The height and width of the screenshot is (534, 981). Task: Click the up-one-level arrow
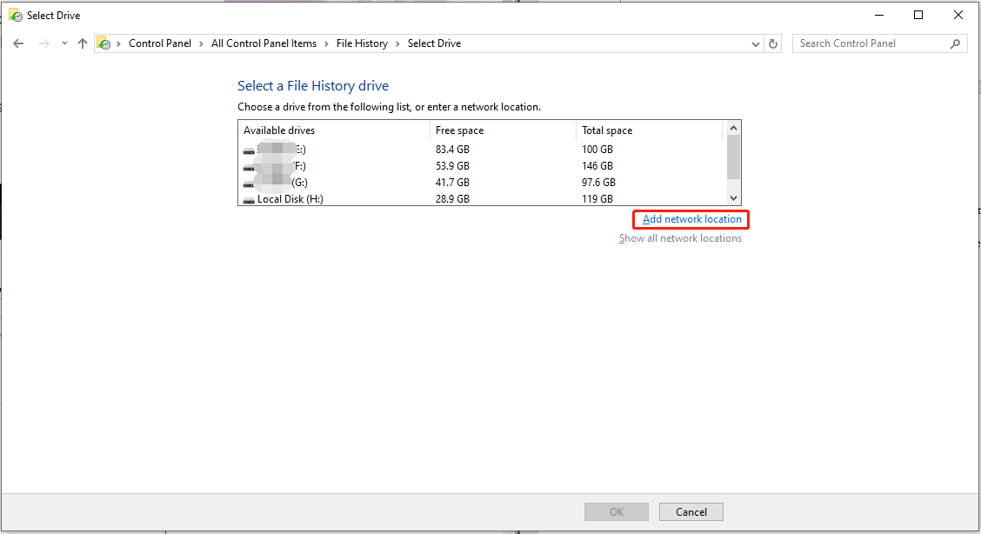pyautogui.click(x=83, y=43)
